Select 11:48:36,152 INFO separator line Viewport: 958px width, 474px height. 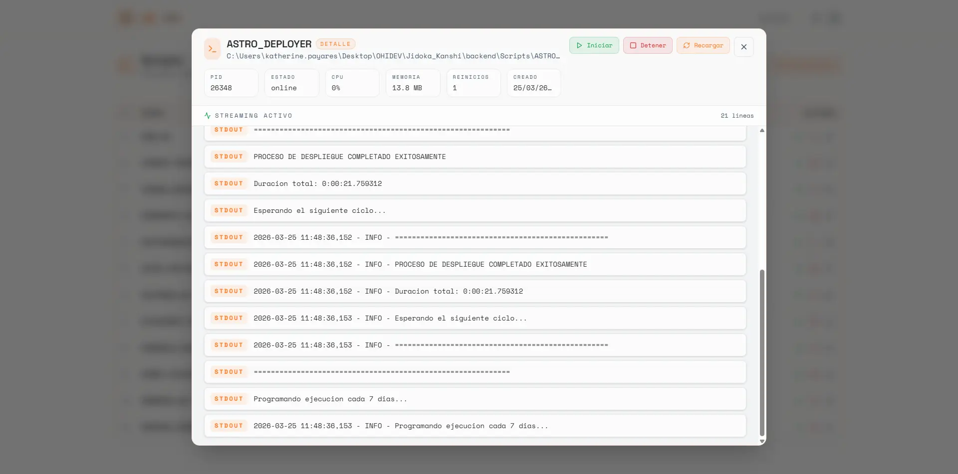point(475,238)
